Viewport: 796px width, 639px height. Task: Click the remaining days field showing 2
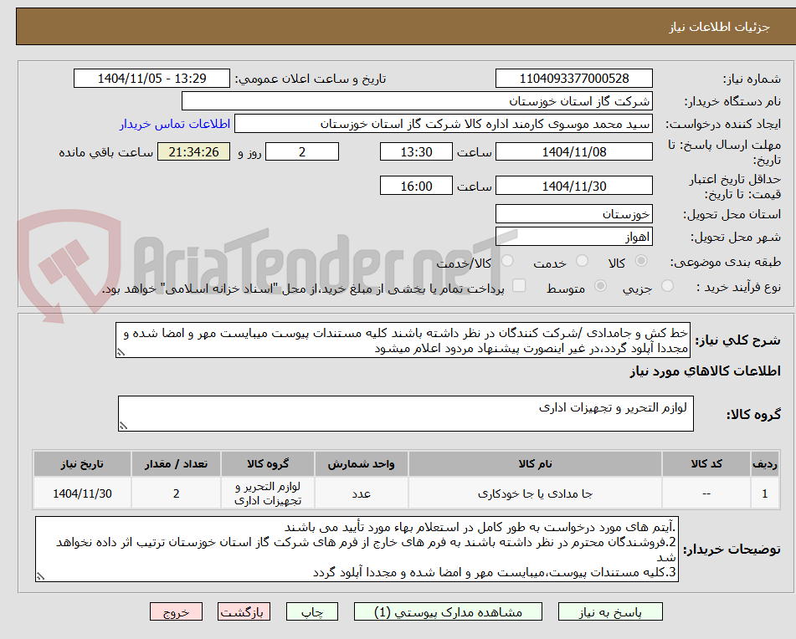tap(302, 151)
